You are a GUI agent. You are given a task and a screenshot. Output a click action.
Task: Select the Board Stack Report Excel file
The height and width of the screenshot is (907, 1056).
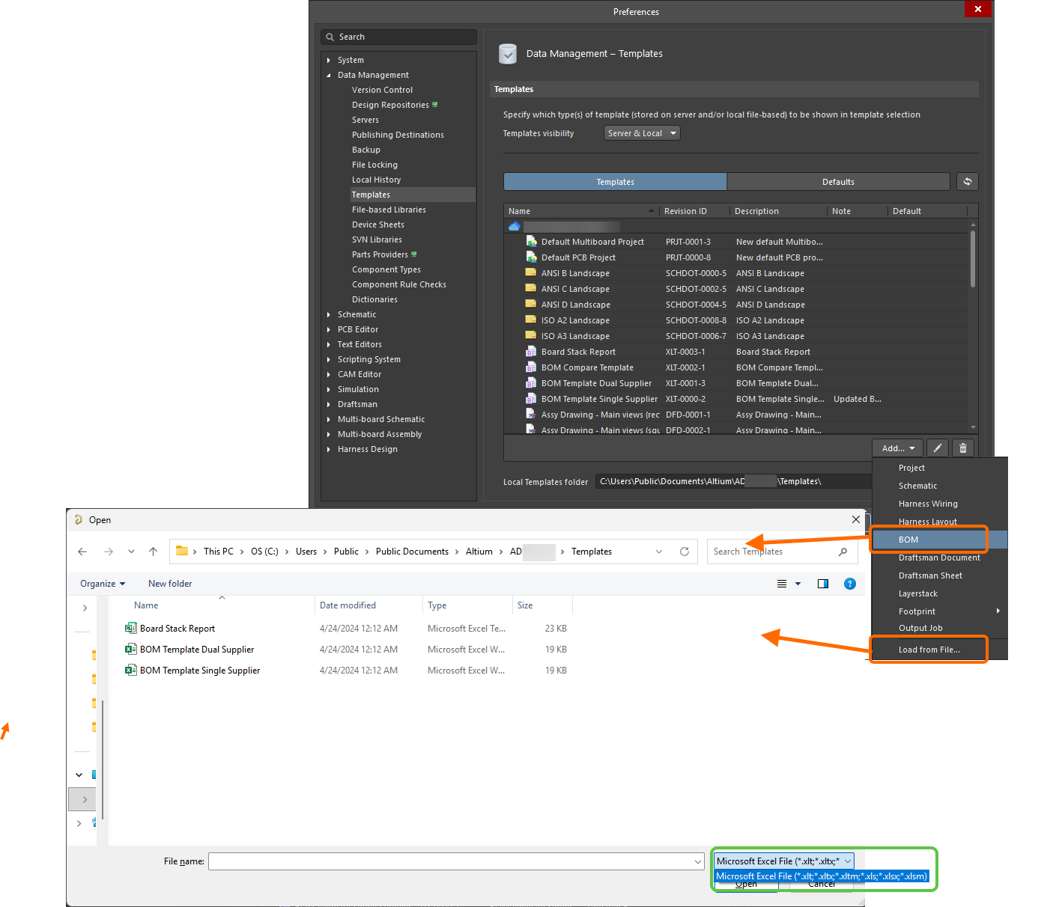[177, 629]
